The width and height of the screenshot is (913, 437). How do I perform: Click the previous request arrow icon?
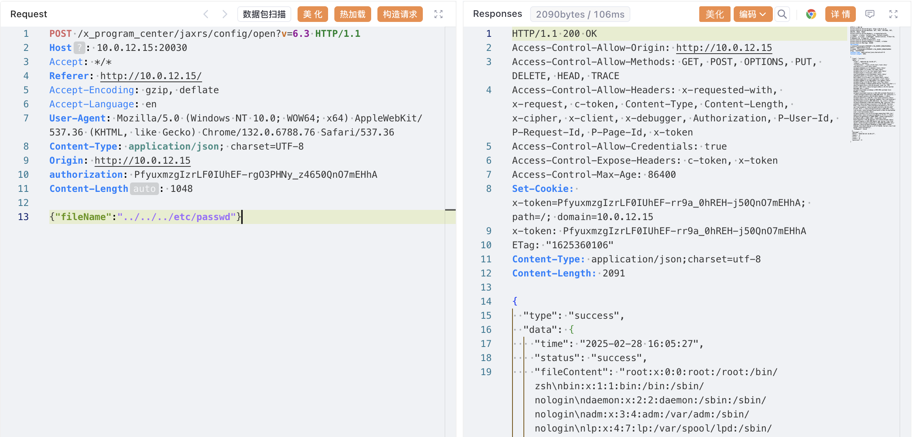click(206, 14)
